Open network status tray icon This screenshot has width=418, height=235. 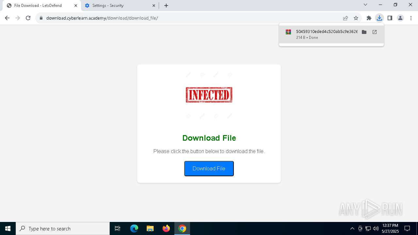(368, 228)
